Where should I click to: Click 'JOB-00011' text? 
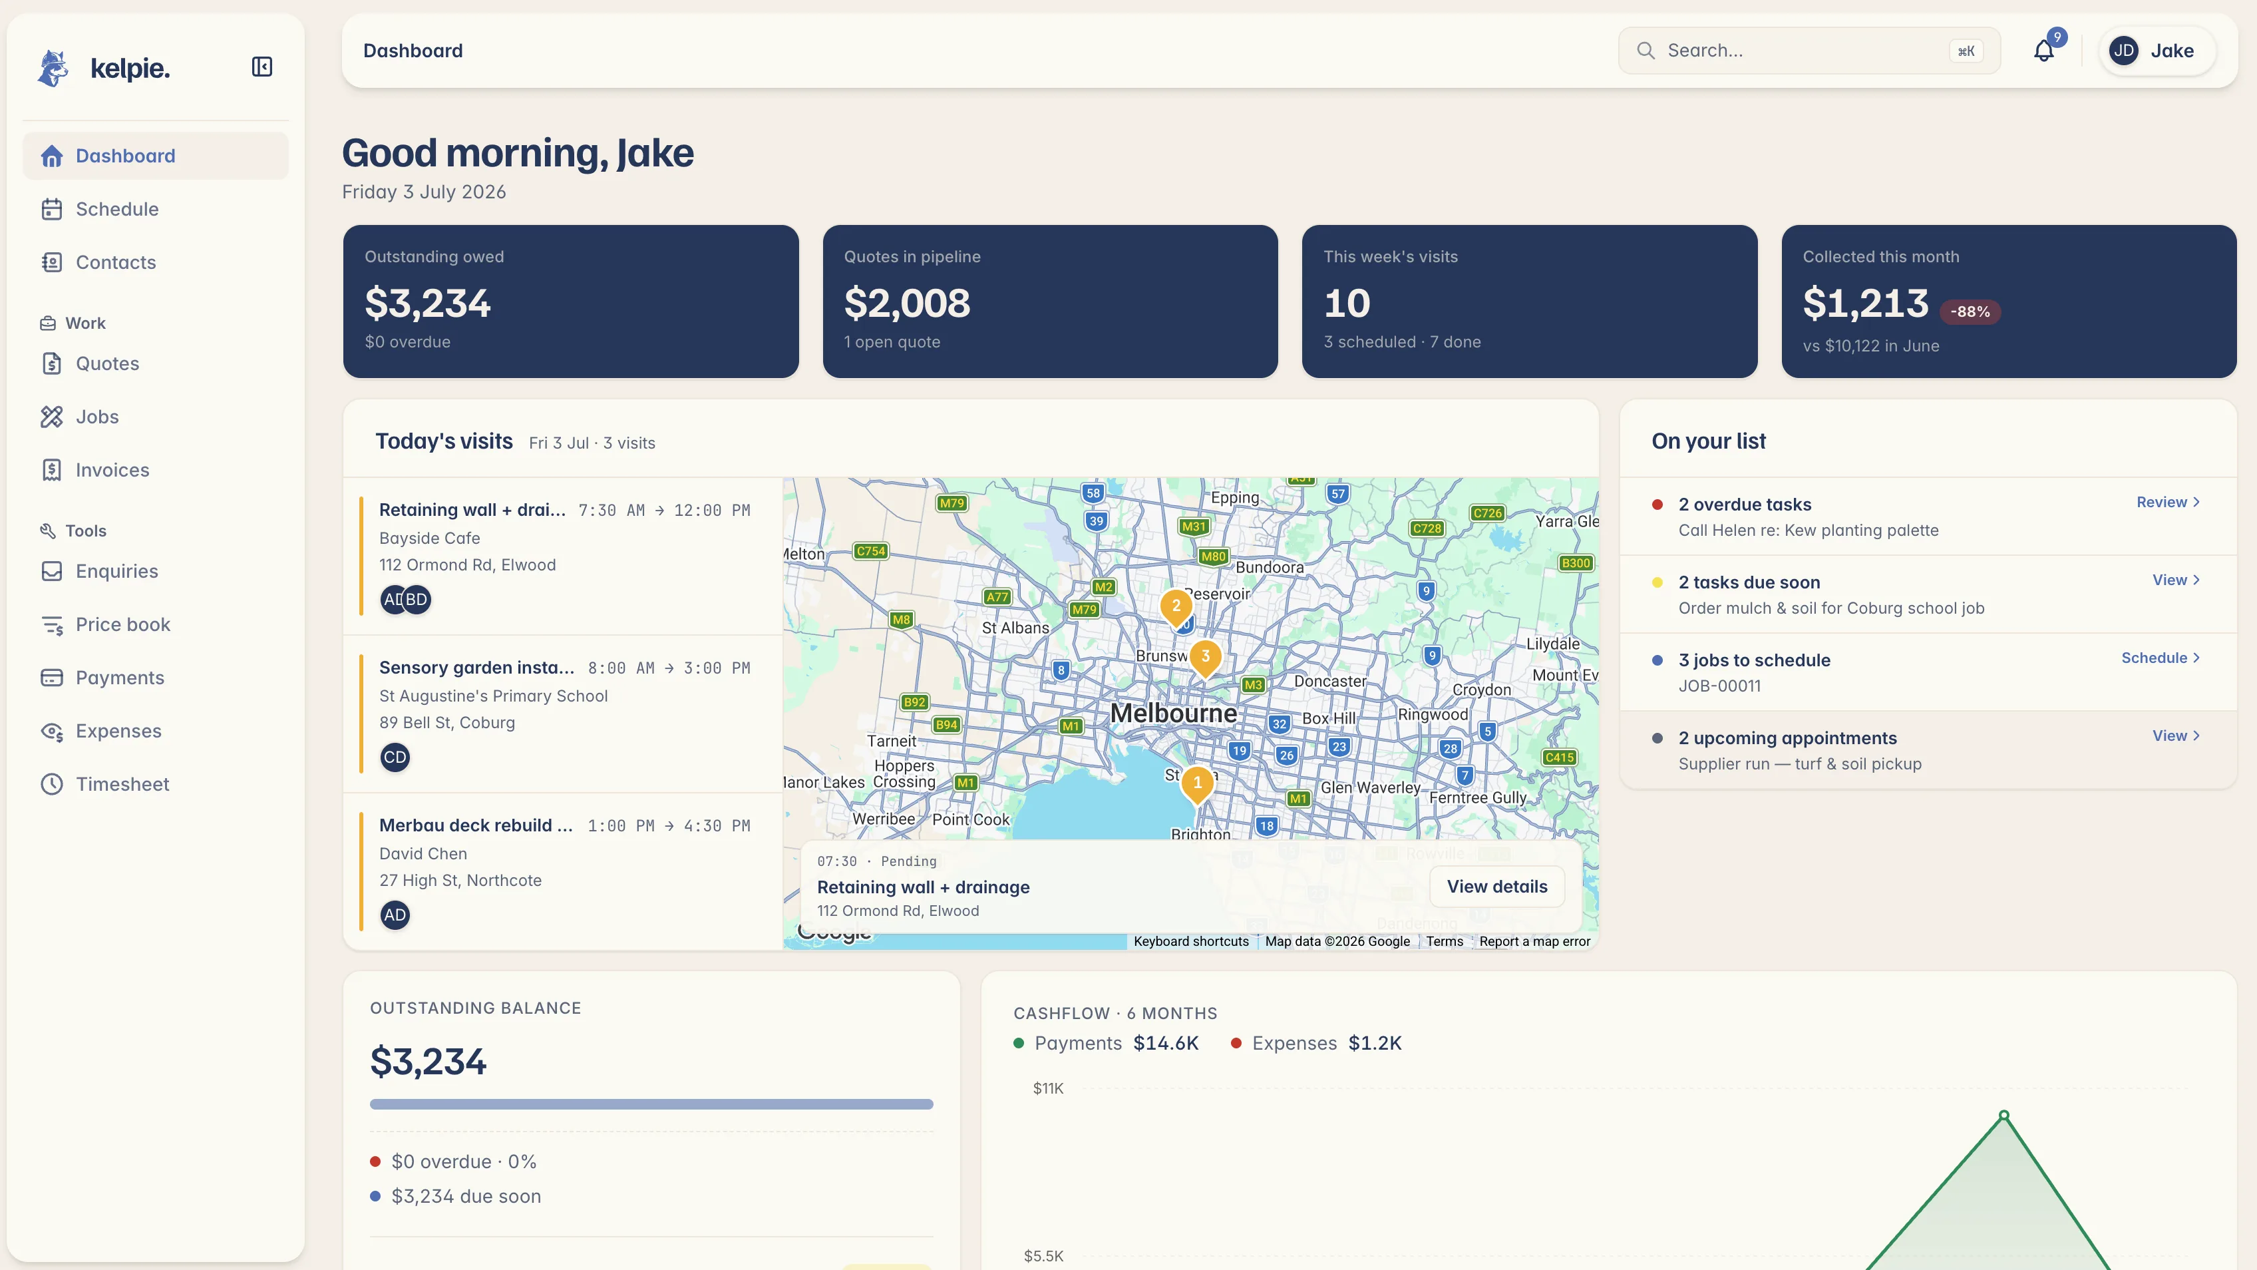(1719, 686)
